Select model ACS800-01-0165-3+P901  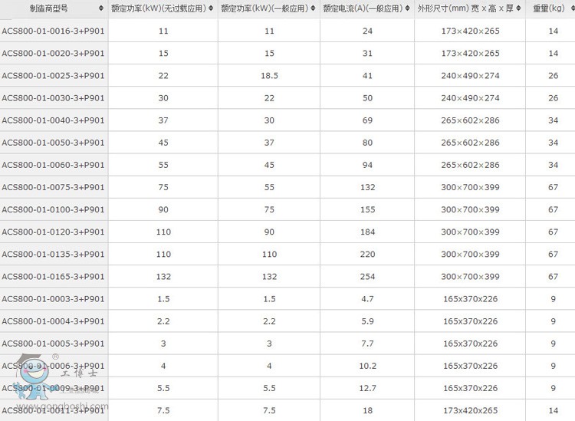(x=53, y=277)
